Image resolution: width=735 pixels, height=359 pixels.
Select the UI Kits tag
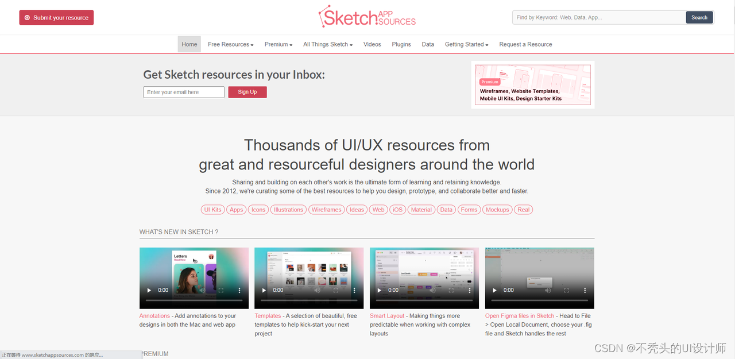coord(212,210)
